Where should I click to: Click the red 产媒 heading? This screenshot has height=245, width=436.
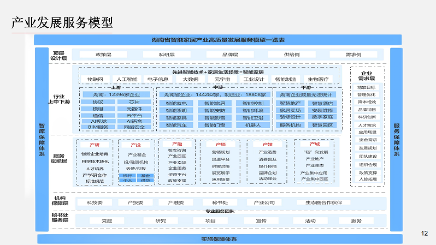coord(268,145)
